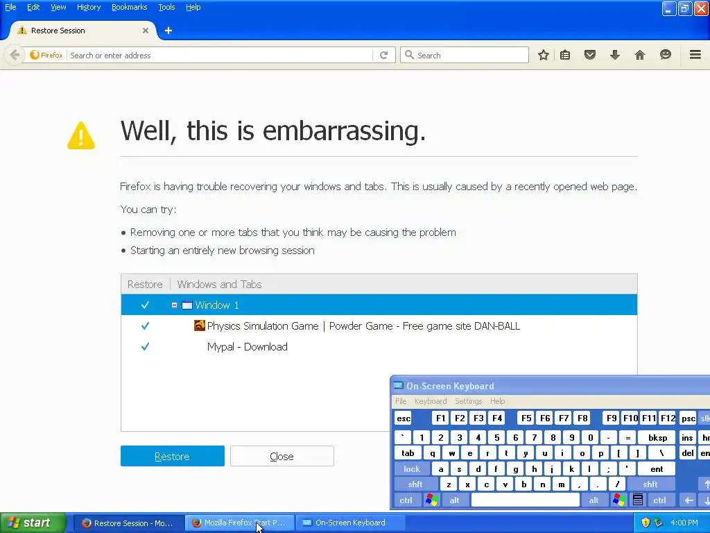Screen dimensions: 710x533
Task: Click the reload page icon
Action: pyautogui.click(x=384, y=56)
